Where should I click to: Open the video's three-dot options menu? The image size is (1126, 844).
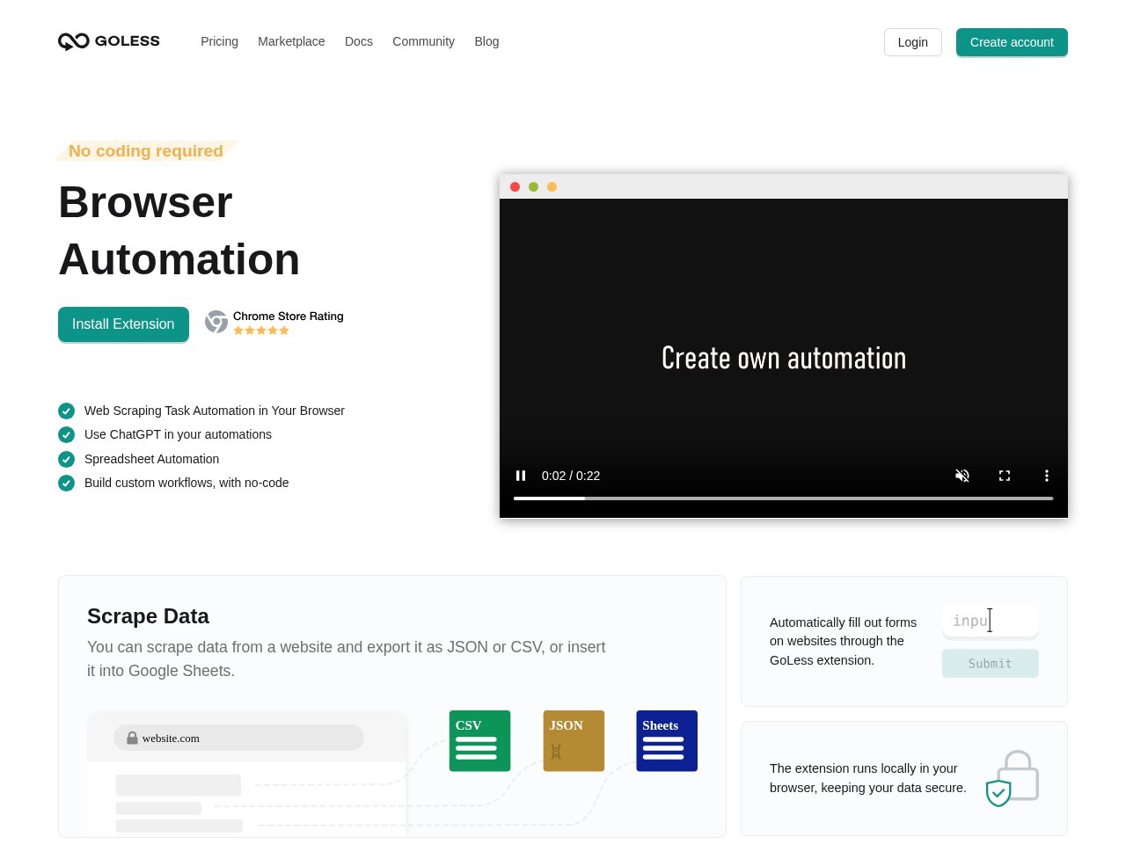(x=1047, y=476)
